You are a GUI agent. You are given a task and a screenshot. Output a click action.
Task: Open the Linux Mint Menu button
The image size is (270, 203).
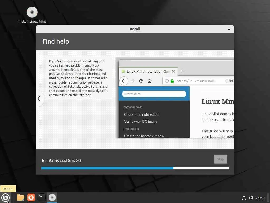[x=6, y=197]
